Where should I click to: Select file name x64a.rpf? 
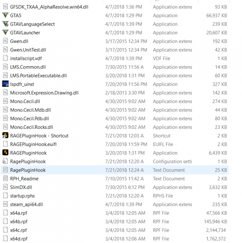[18, 213]
